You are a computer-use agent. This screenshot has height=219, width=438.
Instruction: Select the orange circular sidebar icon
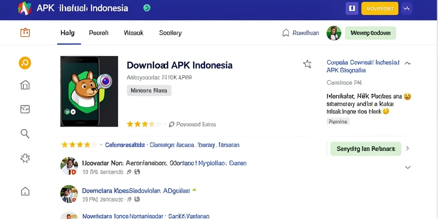click(25, 63)
